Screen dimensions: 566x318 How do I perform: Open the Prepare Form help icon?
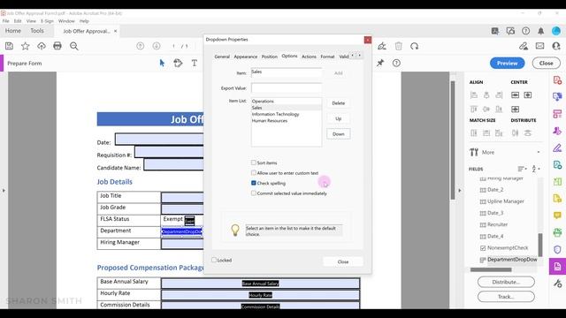tap(396, 63)
